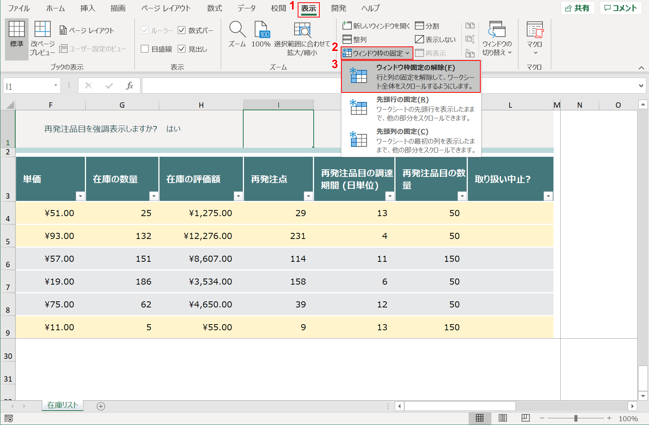Click 新しいウィンドウを開く new window icon
Screen dimensions: 649x425
(347, 25)
